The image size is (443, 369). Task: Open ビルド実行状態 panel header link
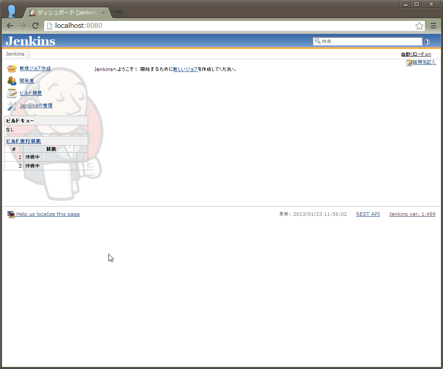point(23,140)
